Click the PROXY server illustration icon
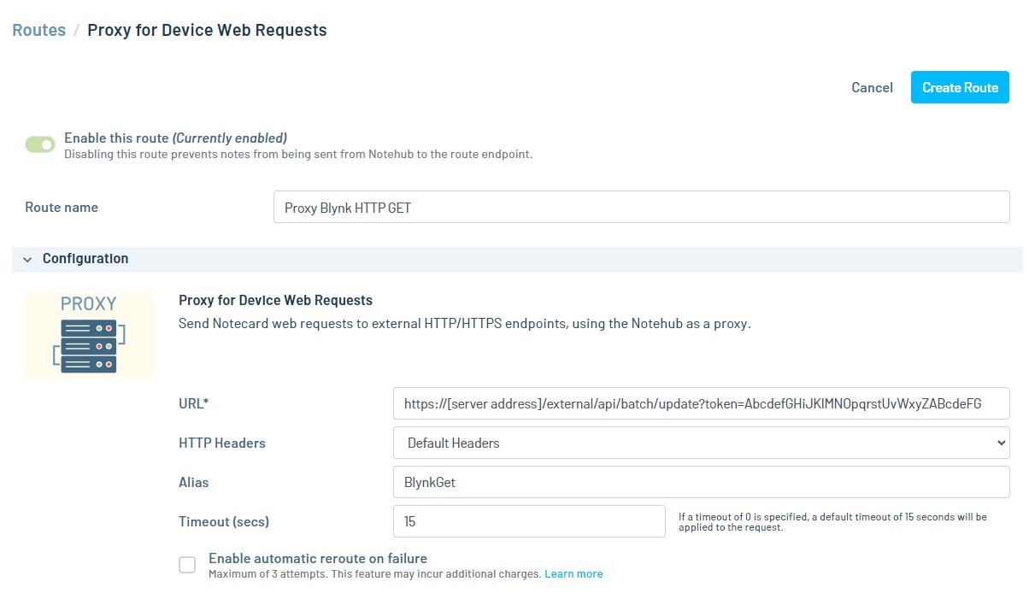 89,335
